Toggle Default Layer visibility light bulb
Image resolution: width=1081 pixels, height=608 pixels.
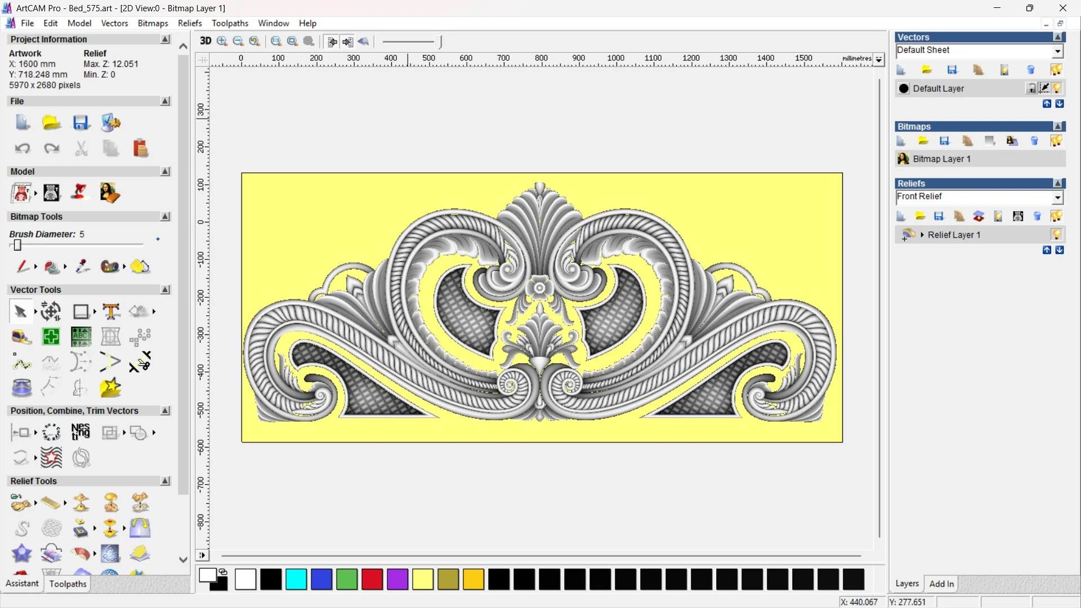pyautogui.click(x=1057, y=88)
